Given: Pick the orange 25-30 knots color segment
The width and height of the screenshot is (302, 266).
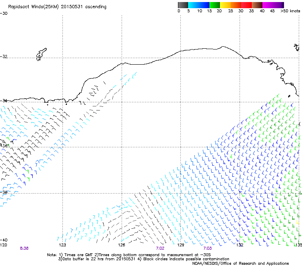Looking at the screenshot, I should coord(236,5).
